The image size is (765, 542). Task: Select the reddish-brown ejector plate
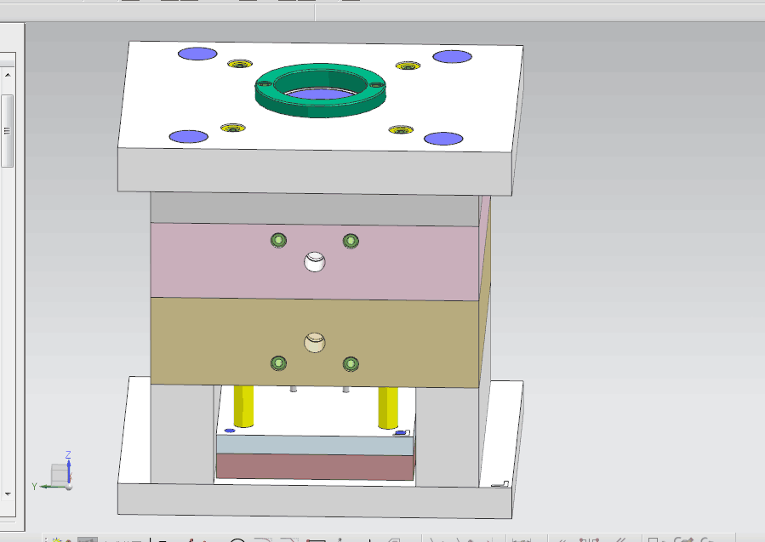(315, 467)
